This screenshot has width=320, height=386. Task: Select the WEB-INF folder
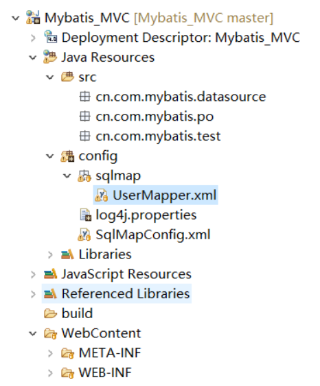click(105, 372)
